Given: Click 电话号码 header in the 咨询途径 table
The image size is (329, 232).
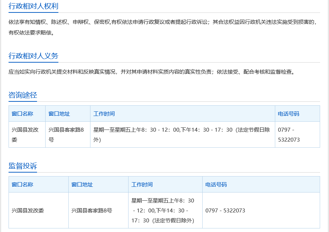Looking at the screenshot, I should 288,114.
